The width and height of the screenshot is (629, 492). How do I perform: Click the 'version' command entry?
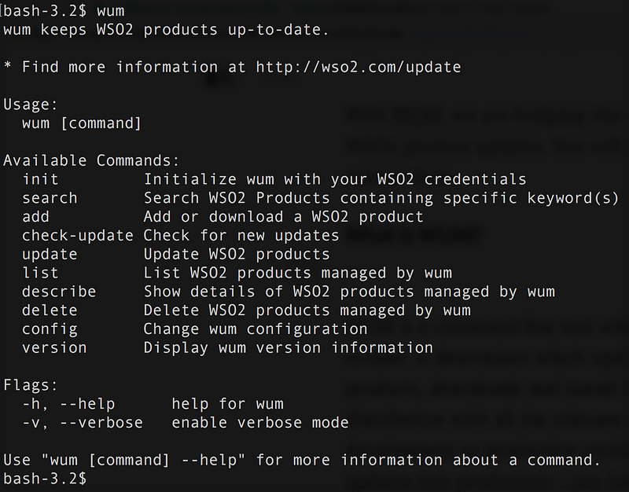(54, 347)
